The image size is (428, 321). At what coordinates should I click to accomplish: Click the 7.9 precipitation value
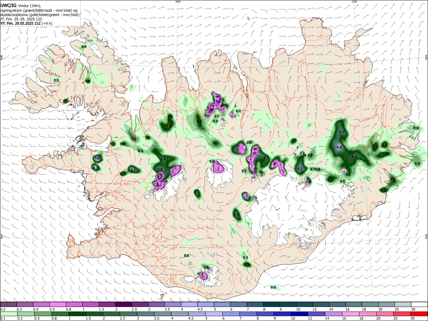(x=97, y=158)
